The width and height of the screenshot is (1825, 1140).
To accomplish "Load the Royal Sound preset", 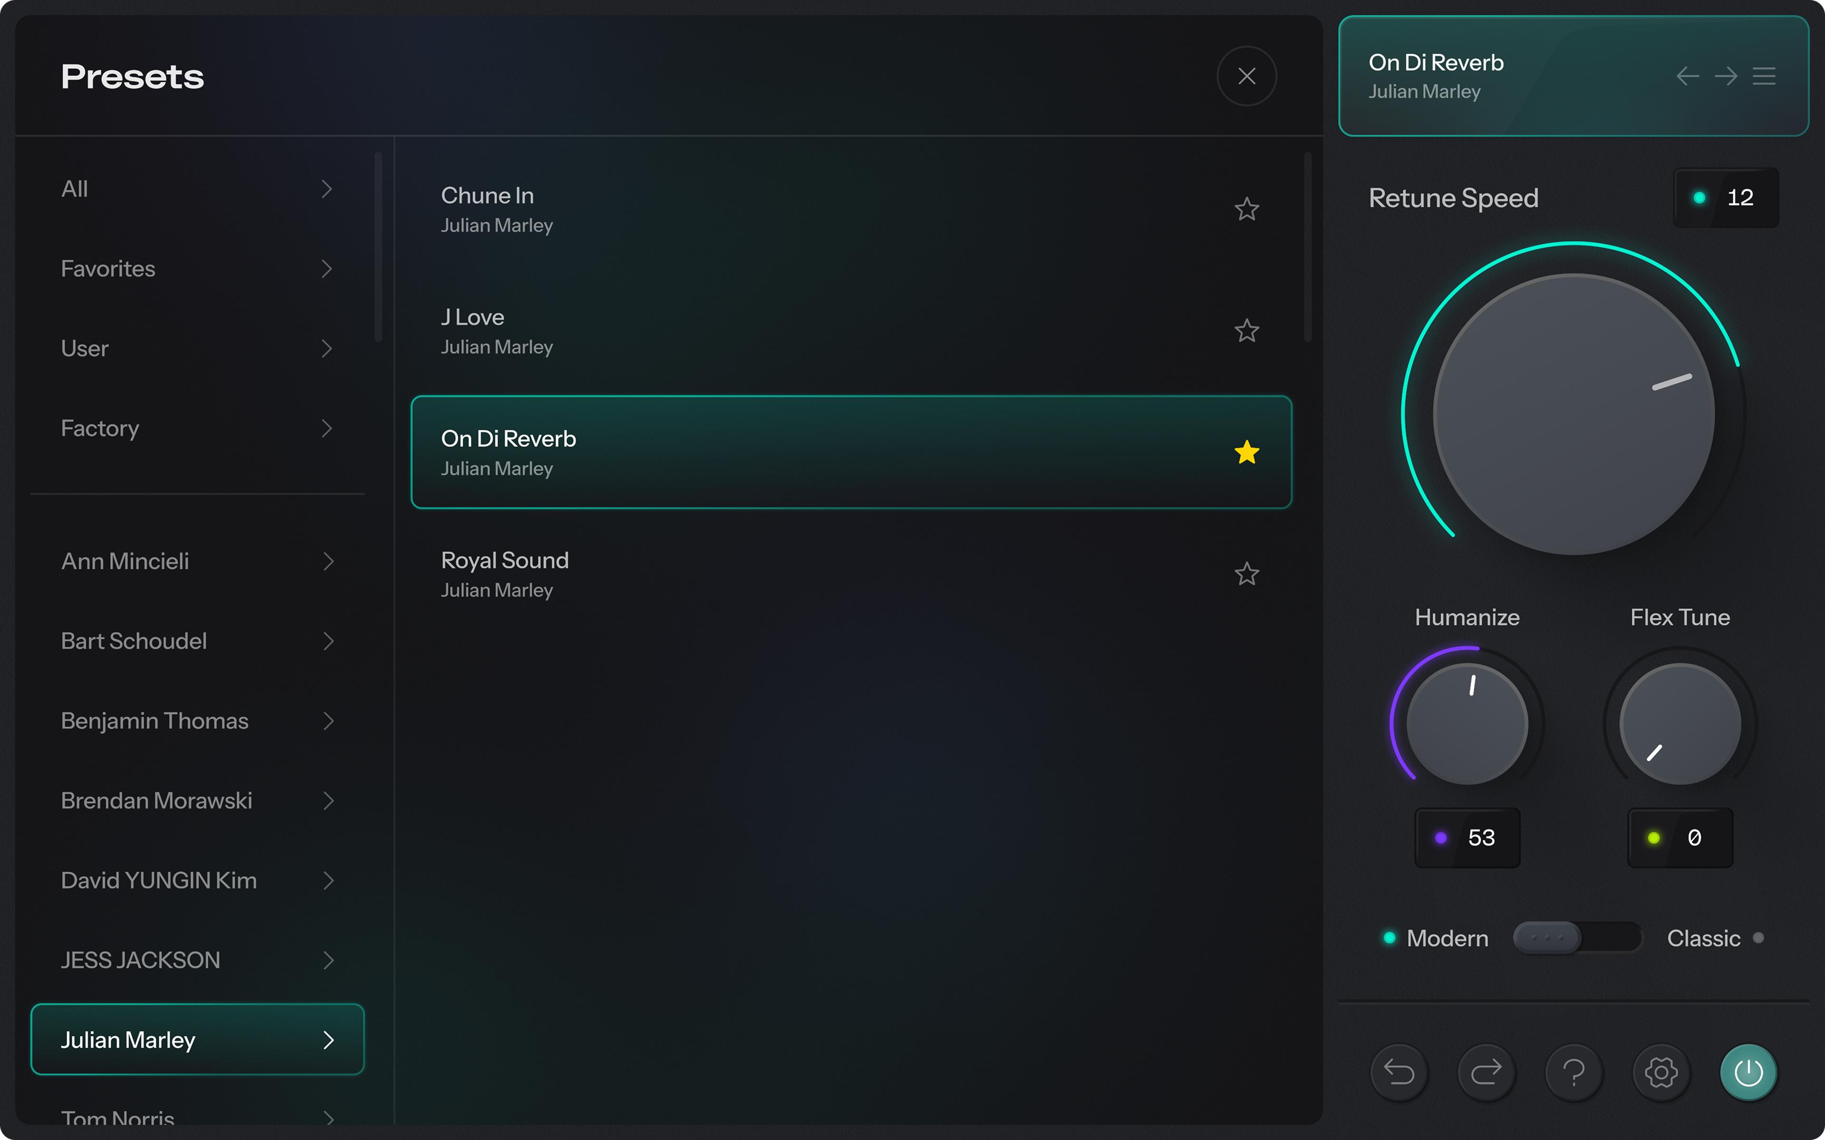I will click(851, 574).
